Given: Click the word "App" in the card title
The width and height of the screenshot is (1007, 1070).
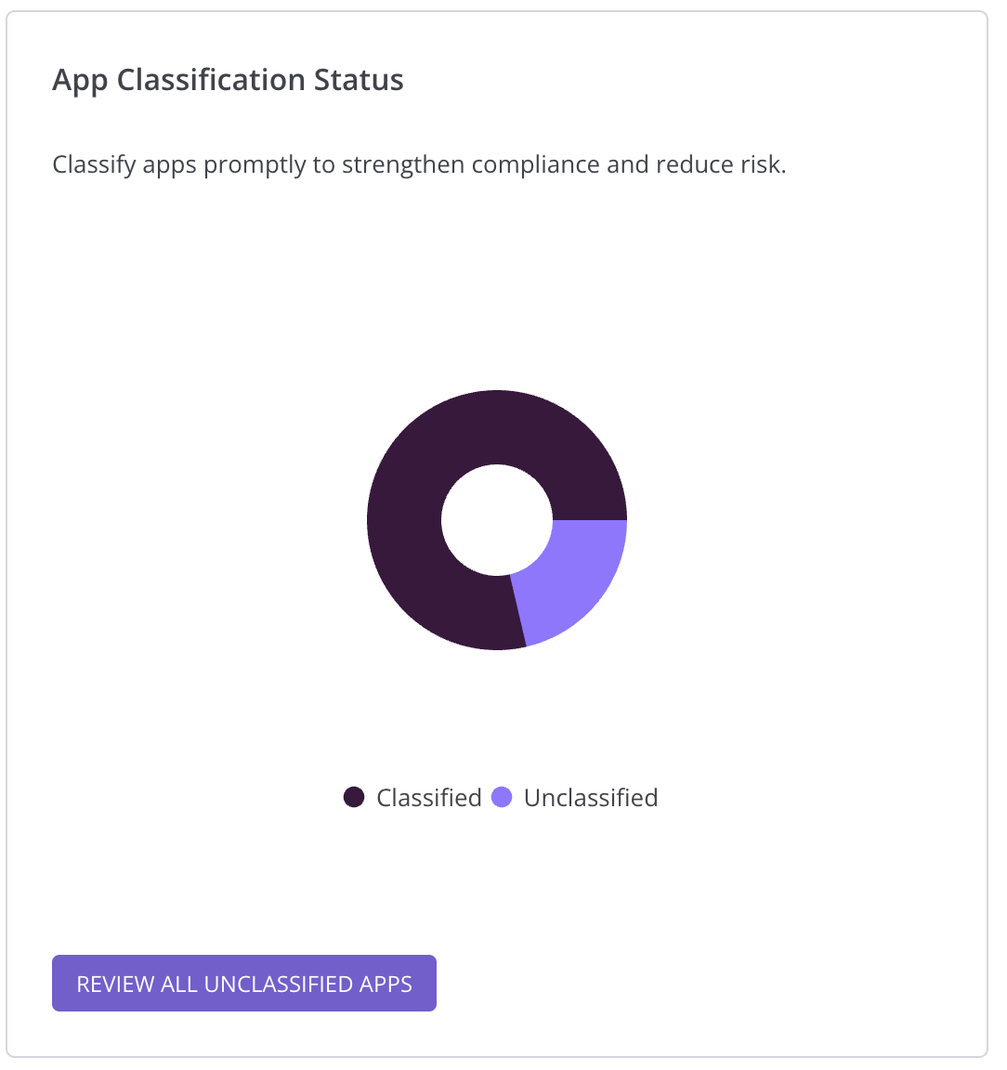Looking at the screenshot, I should [x=80, y=80].
